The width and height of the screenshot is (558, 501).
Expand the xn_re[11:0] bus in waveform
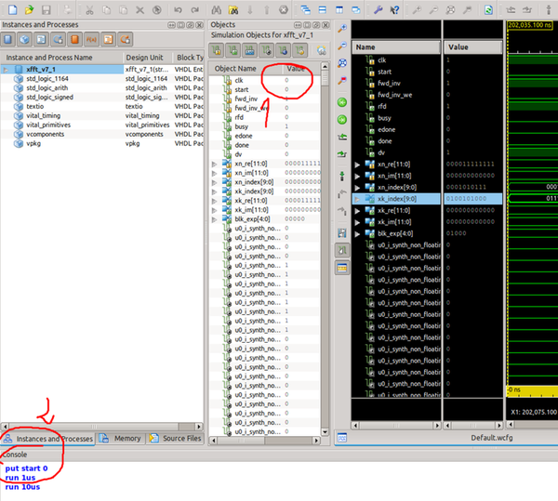click(359, 165)
